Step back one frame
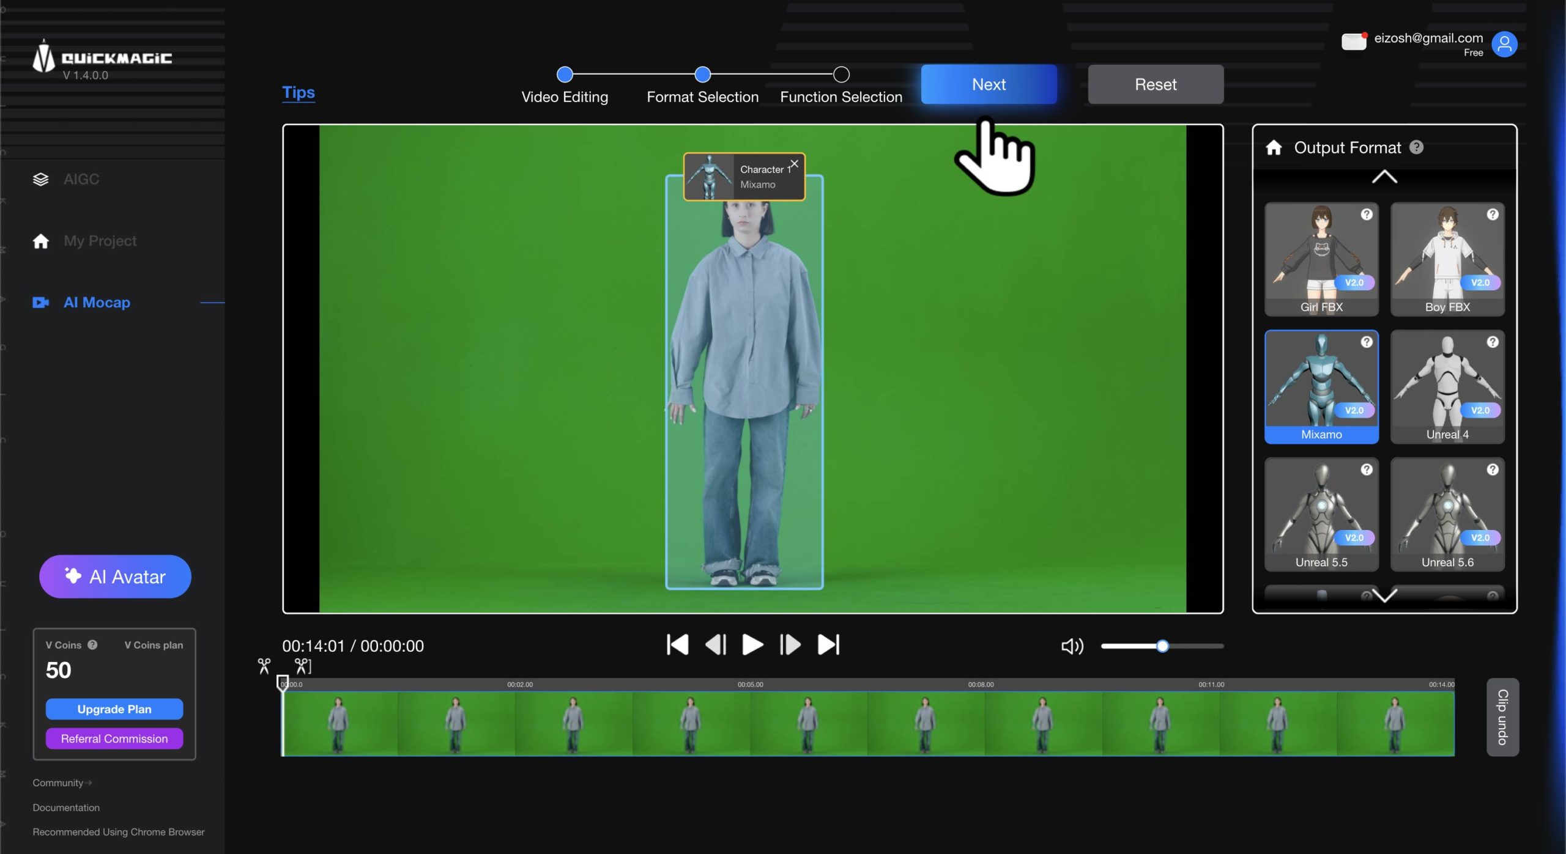The width and height of the screenshot is (1566, 854). pyautogui.click(x=715, y=645)
